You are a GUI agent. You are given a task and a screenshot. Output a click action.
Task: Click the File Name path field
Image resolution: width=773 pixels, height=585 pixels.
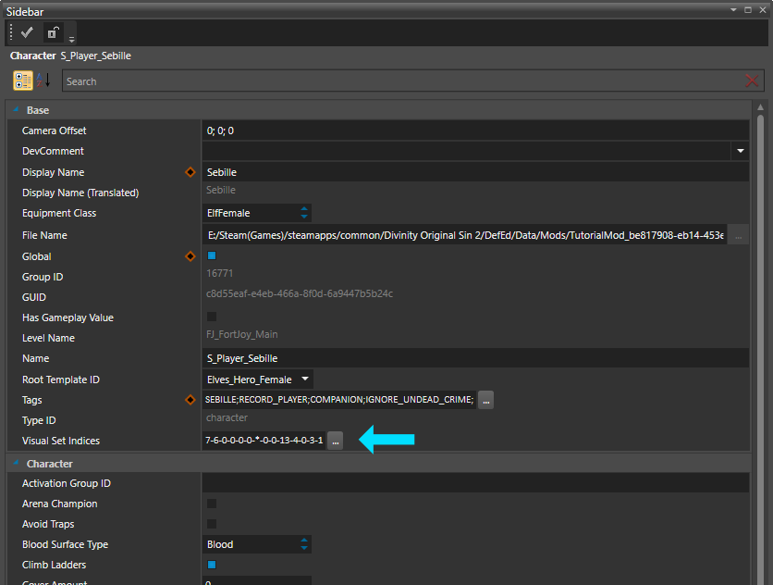coord(464,235)
